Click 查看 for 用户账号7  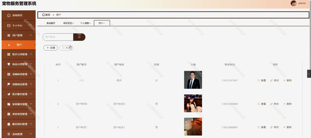tap(261, 127)
